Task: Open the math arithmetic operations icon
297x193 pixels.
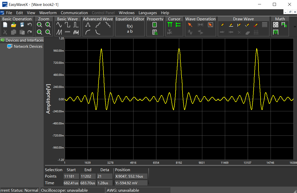Action: click(276, 25)
